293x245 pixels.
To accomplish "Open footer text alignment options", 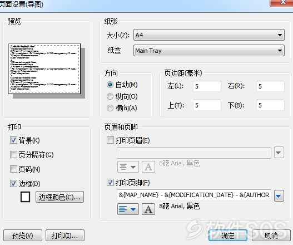I will coord(128,209).
